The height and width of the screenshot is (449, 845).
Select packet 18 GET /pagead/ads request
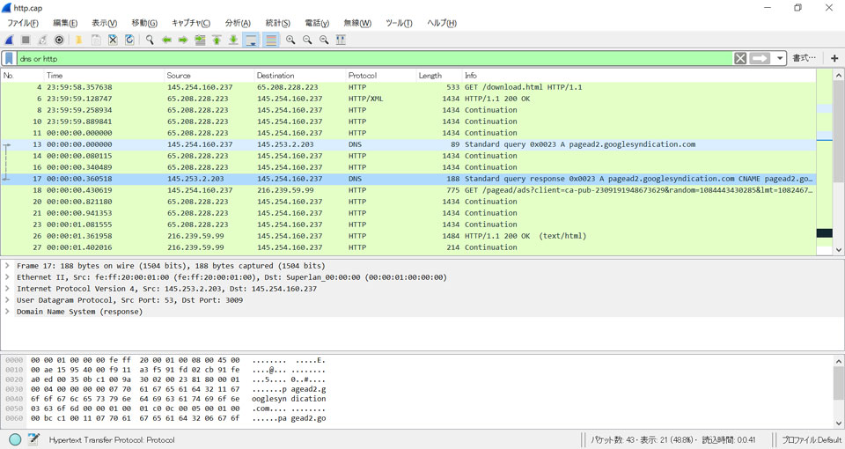pos(408,190)
